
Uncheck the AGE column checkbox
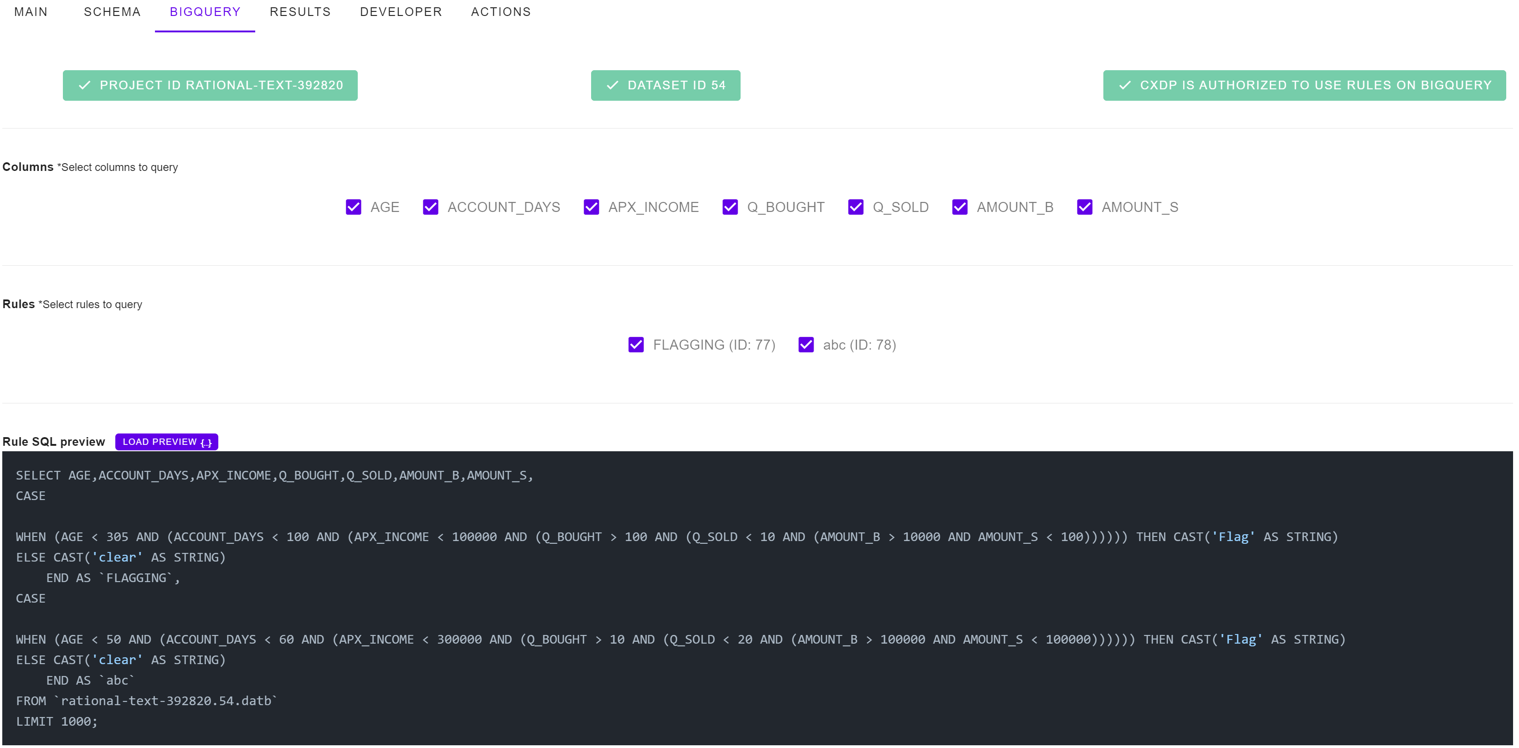tap(353, 207)
